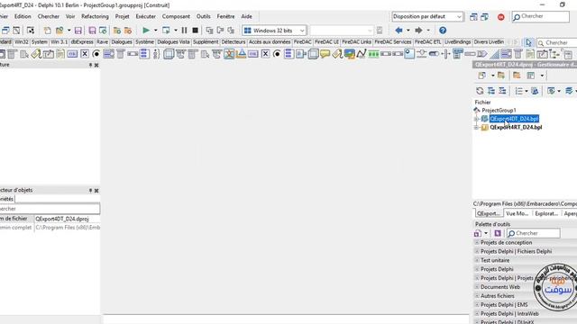This screenshot has height=324, width=577.
Task: Select the yellow balloon hint component
Action: (325, 54)
